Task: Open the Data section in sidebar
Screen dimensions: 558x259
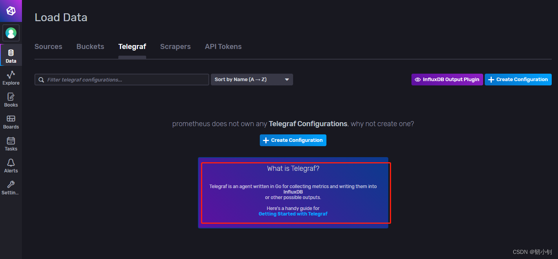Action: (x=11, y=55)
